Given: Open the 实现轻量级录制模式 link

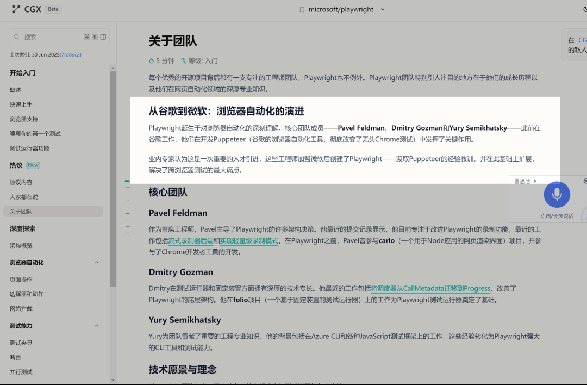Looking at the screenshot, I should (x=249, y=241).
